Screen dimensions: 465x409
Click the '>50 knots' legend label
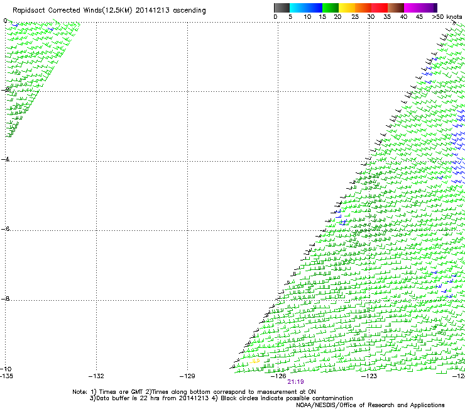point(447,17)
